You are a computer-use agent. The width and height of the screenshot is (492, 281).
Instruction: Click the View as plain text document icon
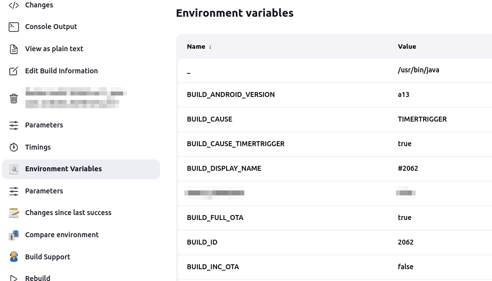pyautogui.click(x=14, y=49)
